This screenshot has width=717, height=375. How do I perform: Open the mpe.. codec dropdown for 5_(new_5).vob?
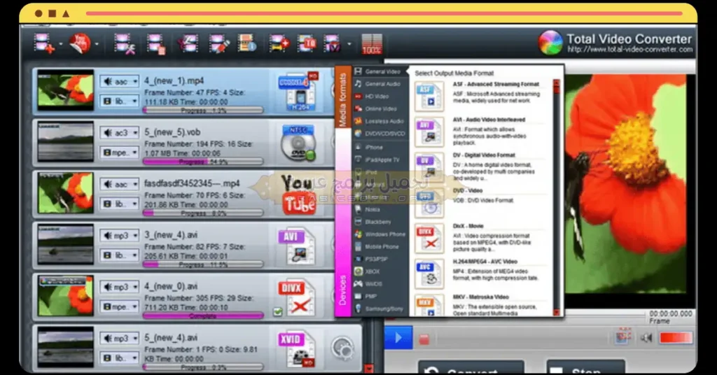coord(119,153)
